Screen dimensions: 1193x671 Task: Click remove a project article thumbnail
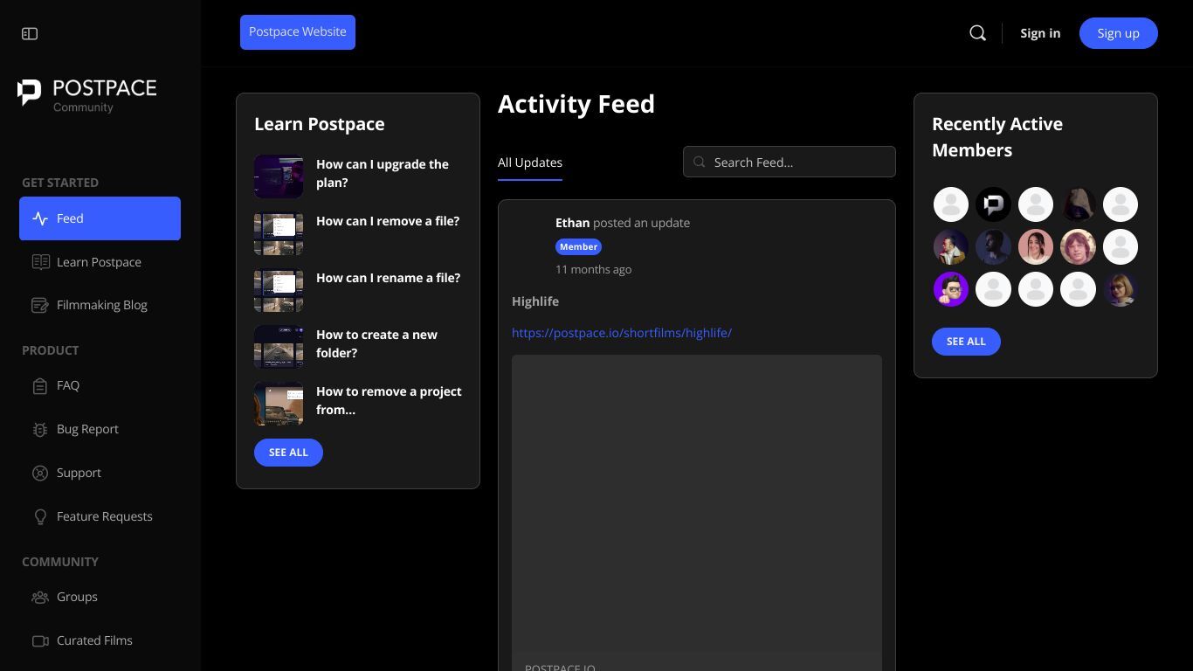tap(279, 404)
